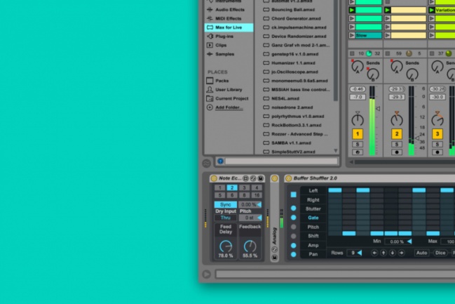
Task: Stop clips on track 1
Action: (x=352, y=53)
